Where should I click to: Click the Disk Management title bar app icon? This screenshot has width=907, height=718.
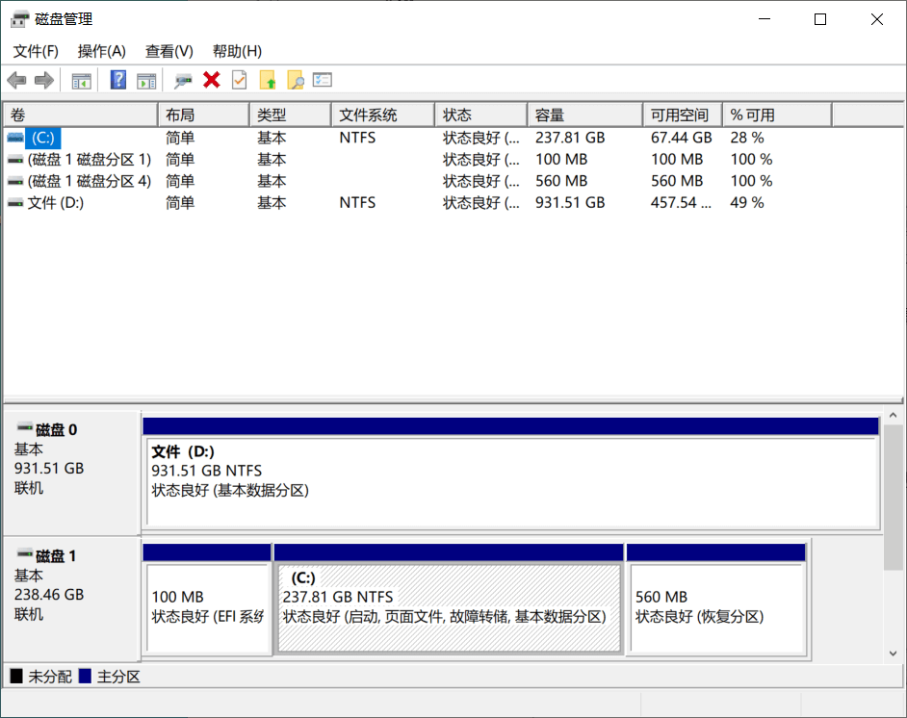(x=19, y=19)
